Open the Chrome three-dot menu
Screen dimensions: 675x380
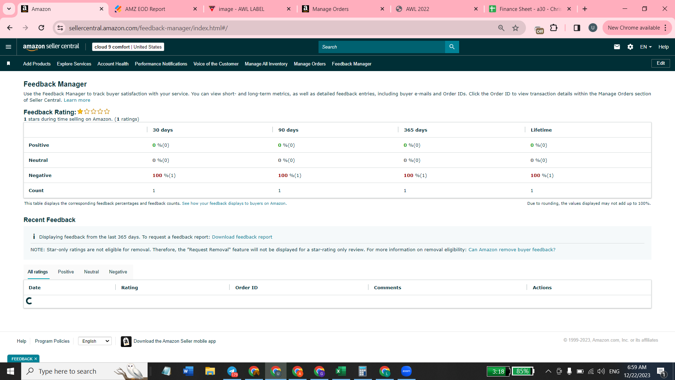pyautogui.click(x=666, y=28)
